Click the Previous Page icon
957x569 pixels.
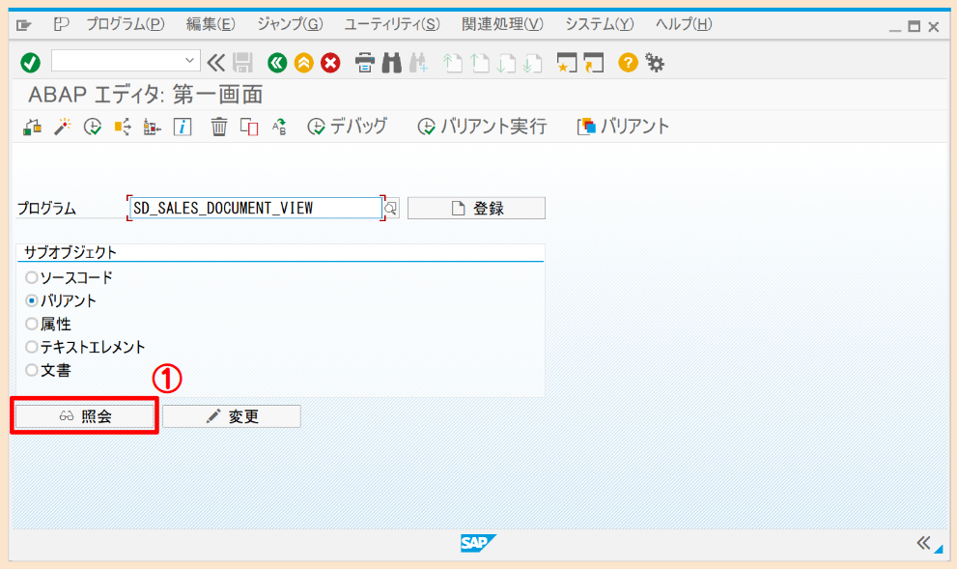(480, 62)
